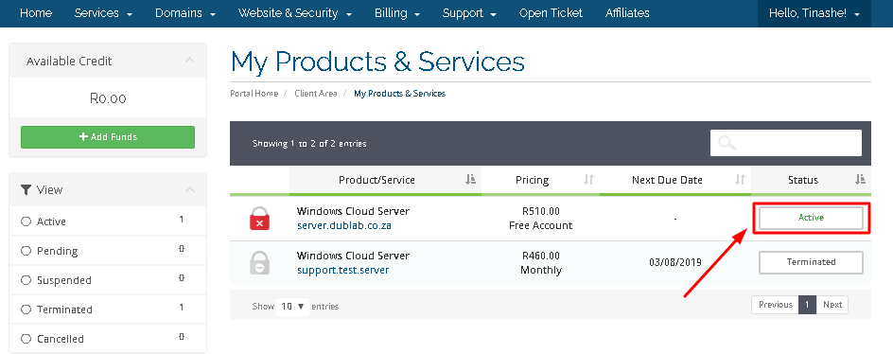
Task: Open the Services dropdown menu
Action: pyautogui.click(x=103, y=13)
